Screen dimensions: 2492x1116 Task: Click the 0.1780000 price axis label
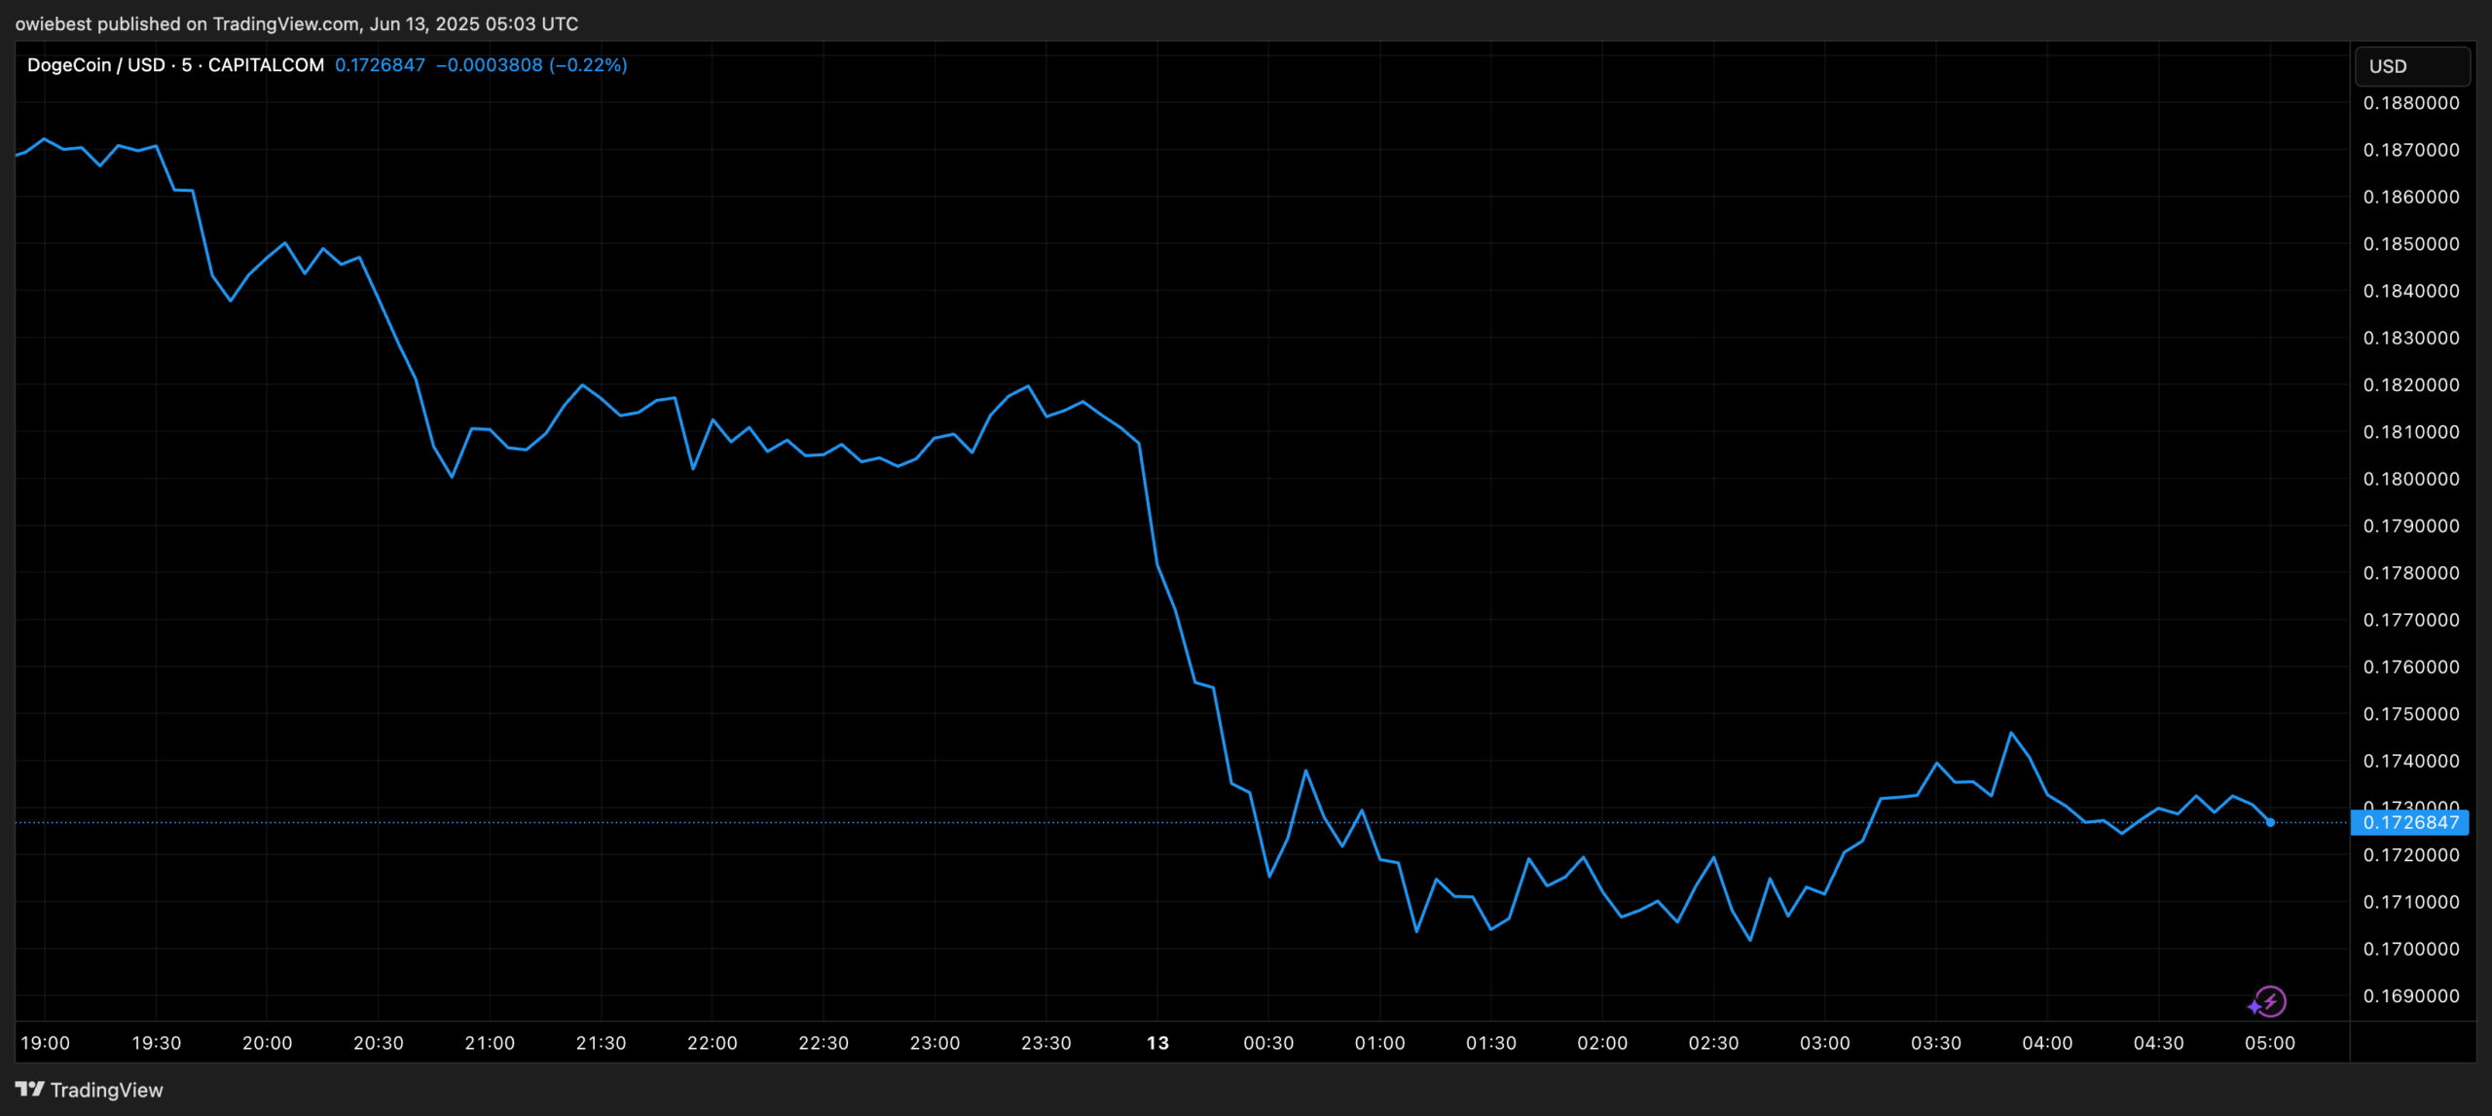pyautogui.click(x=2411, y=573)
